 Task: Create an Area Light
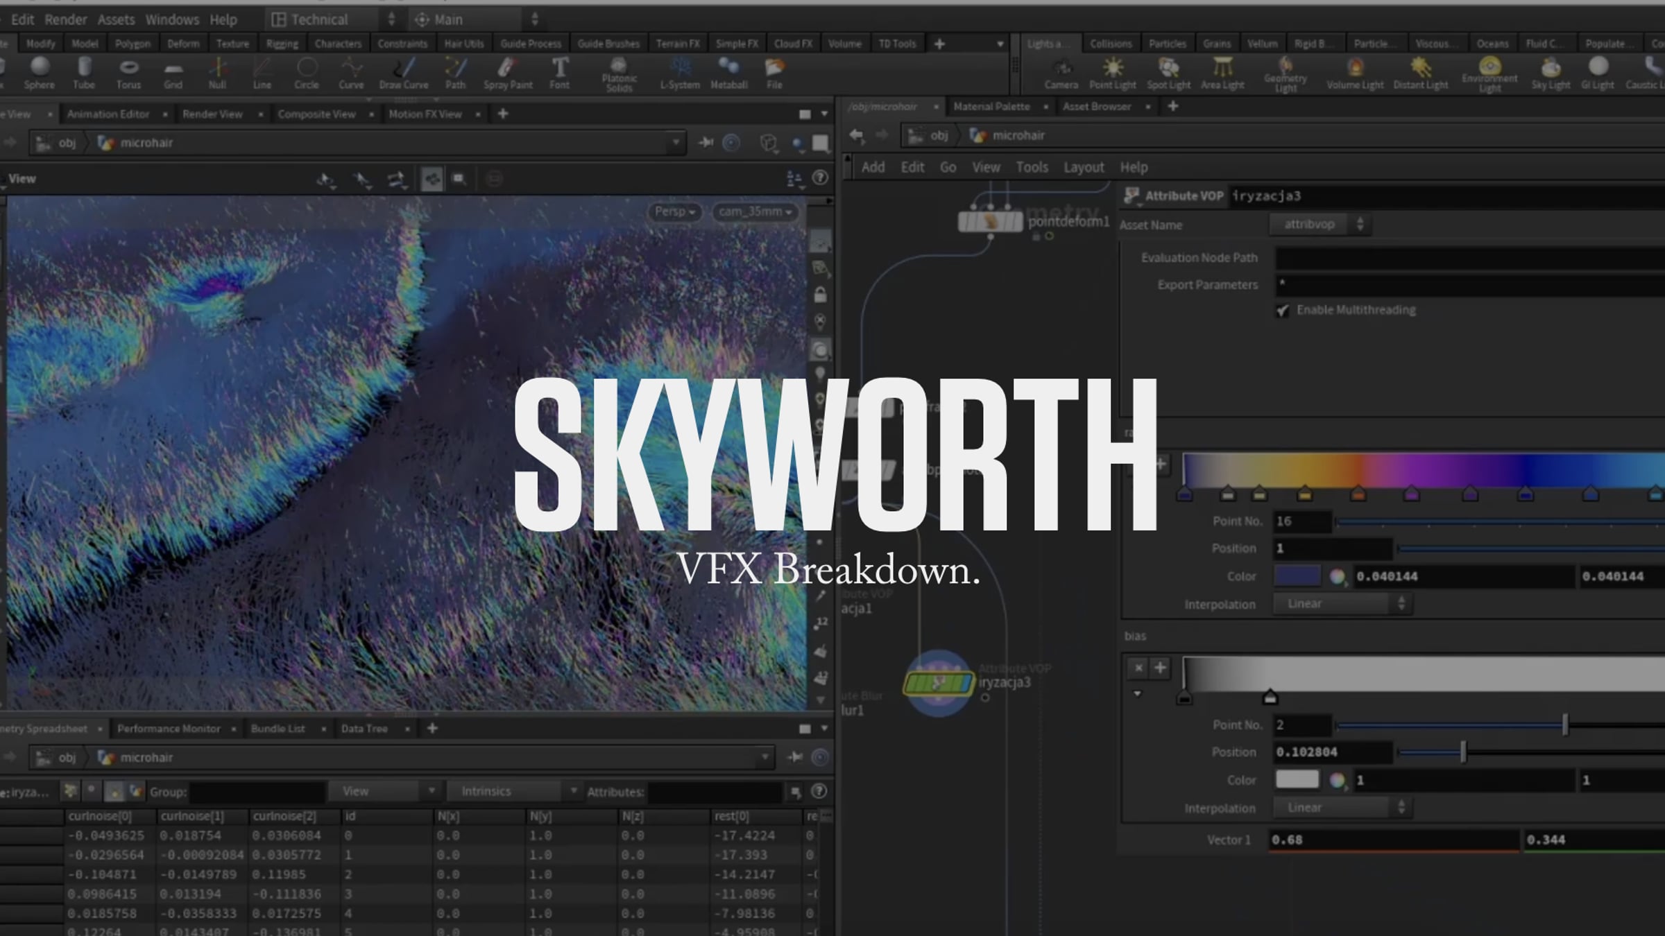(1222, 73)
